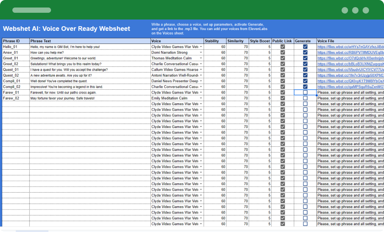Open voice dropdown for Greet_02 row
The image size is (384, 232).
[201, 64]
